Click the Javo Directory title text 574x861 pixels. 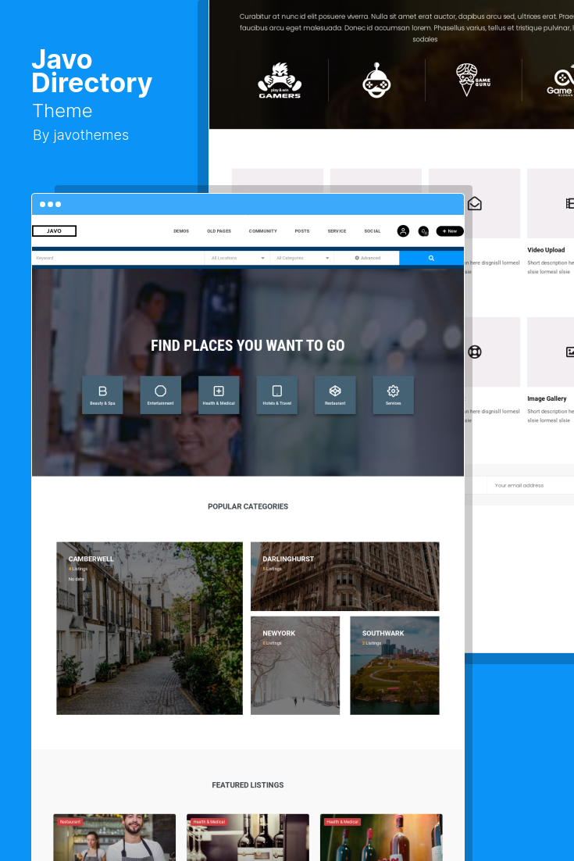tap(91, 71)
